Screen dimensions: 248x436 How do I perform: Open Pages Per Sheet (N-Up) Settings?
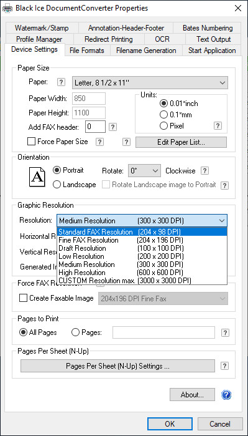coord(117,366)
